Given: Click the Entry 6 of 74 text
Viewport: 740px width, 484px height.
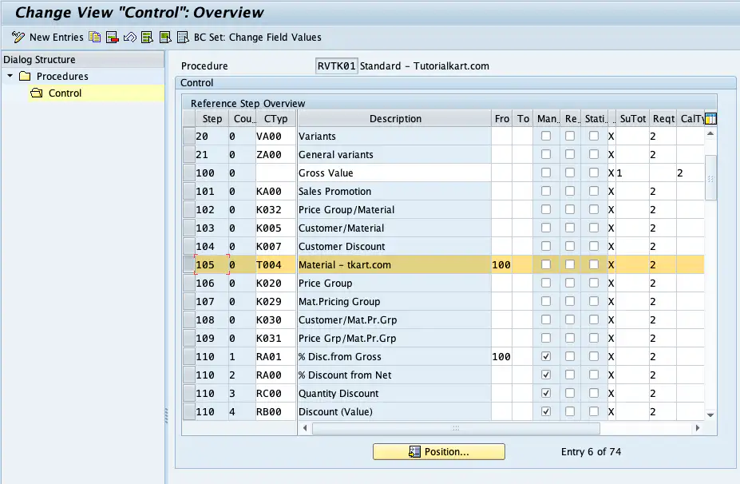Looking at the screenshot, I should point(591,452).
